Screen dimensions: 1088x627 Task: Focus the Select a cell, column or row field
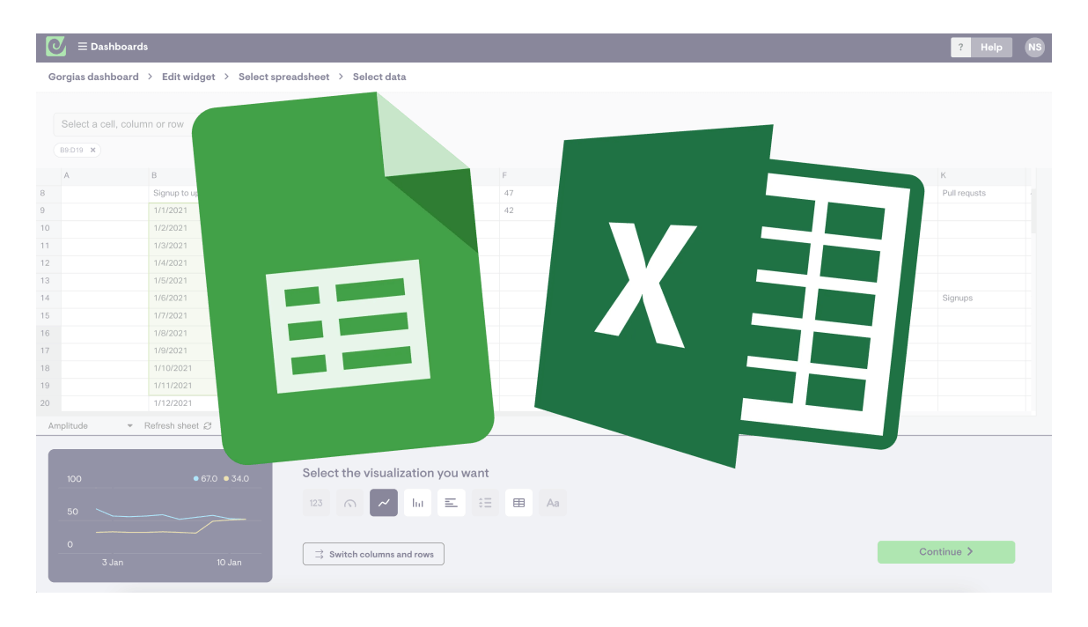click(x=123, y=124)
